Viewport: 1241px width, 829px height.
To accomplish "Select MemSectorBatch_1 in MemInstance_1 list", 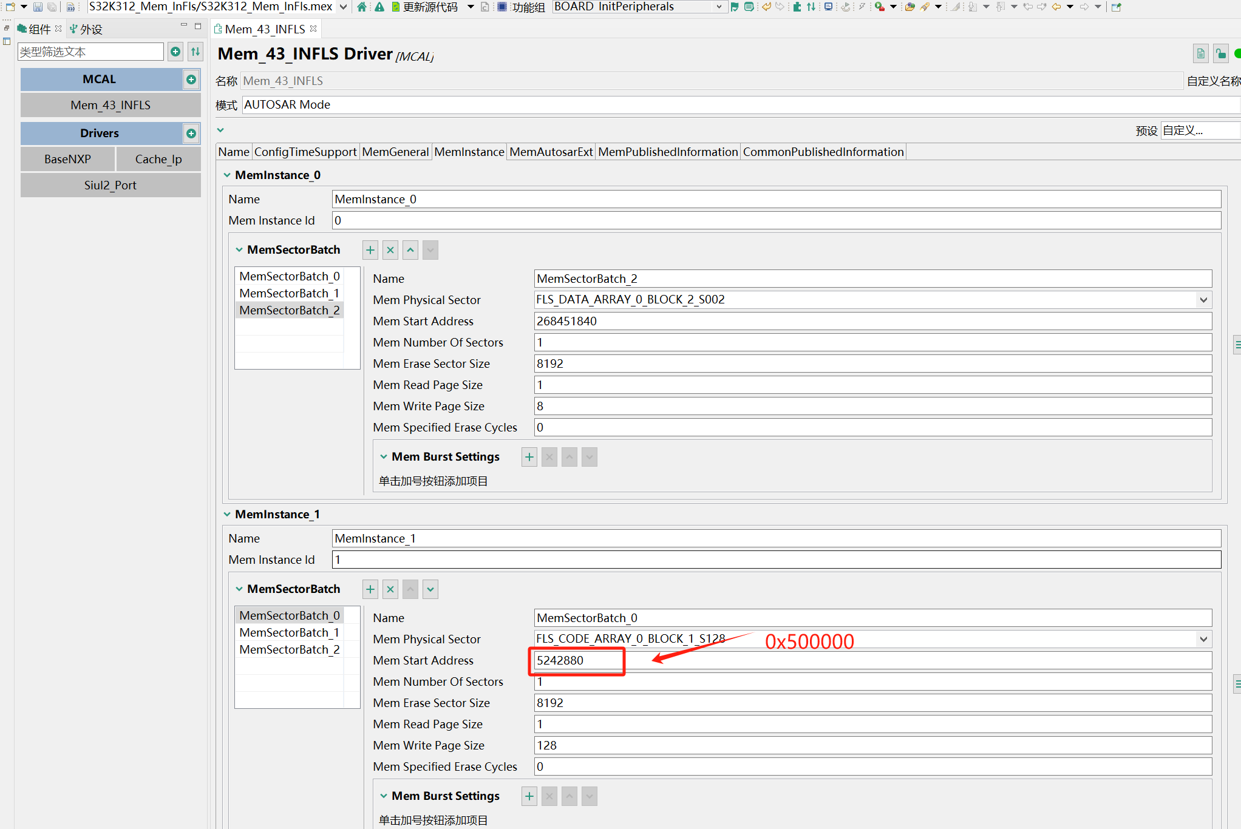I will tap(289, 632).
